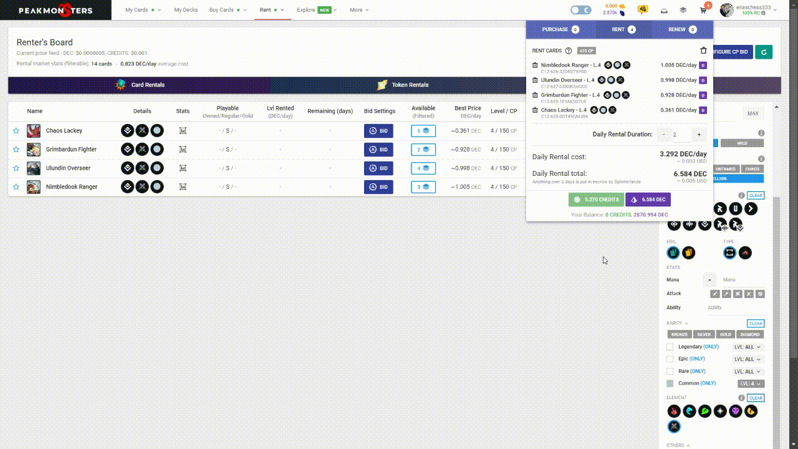Remove Chaos Lackey from rent cart
798x449 pixels.
(x=535, y=110)
